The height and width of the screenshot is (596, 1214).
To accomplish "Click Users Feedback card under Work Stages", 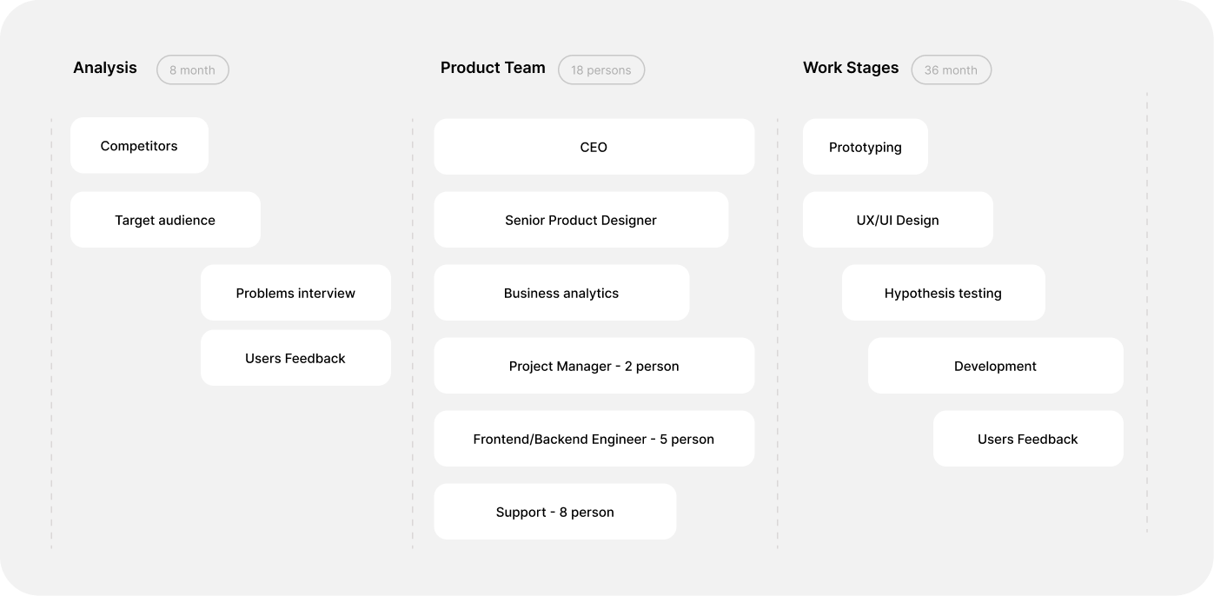I will coord(1028,439).
